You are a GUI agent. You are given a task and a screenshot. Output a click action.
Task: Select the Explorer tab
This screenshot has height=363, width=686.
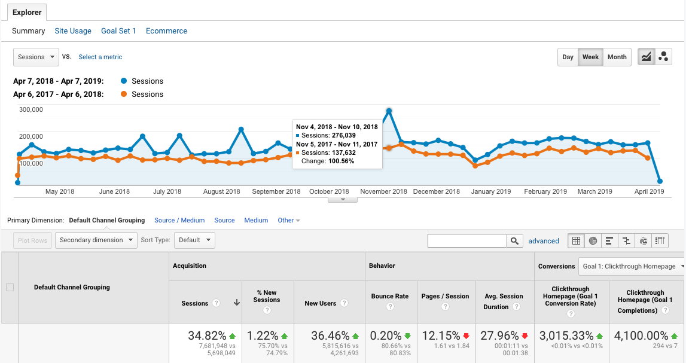point(27,12)
